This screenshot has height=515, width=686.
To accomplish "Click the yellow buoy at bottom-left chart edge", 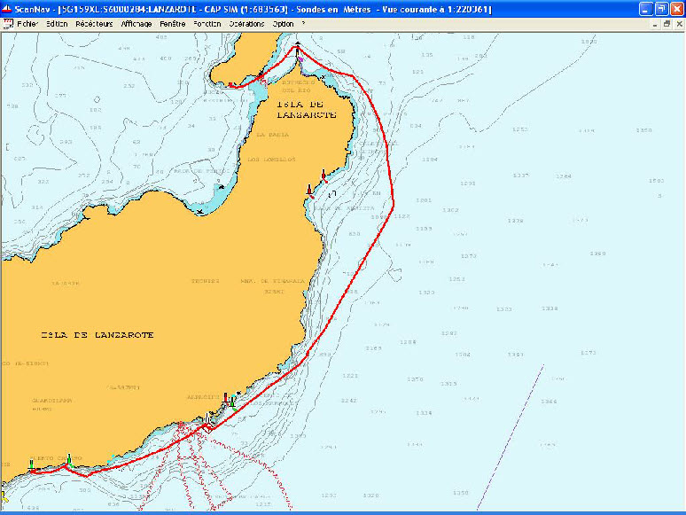I will click(x=2, y=496).
